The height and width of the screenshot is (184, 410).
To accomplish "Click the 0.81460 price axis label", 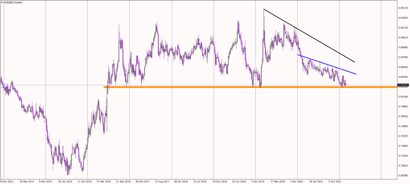I will (x=403, y=97).
